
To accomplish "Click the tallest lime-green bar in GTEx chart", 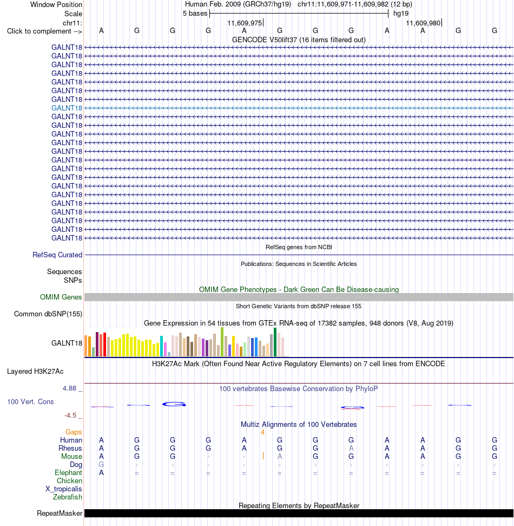I will [x=222, y=342].
